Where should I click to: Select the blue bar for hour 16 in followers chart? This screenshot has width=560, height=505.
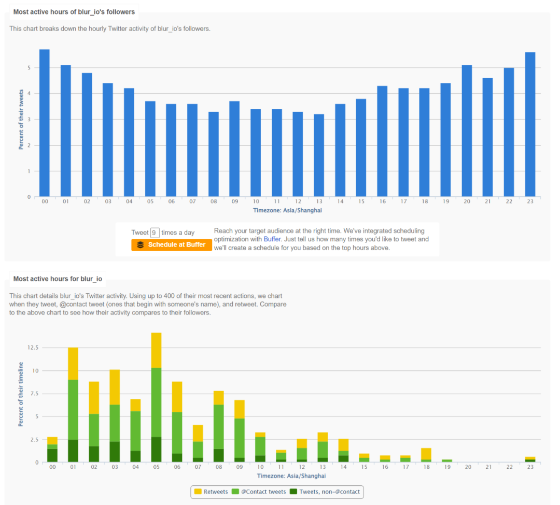[x=382, y=141]
